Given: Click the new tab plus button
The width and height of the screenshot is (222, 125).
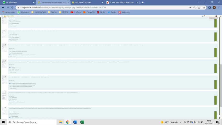Looking at the screenshot, I should (x=142, y=2).
